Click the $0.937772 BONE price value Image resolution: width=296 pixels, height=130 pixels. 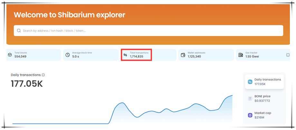click(262, 101)
